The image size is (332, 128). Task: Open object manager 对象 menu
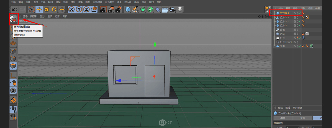tap(303, 8)
